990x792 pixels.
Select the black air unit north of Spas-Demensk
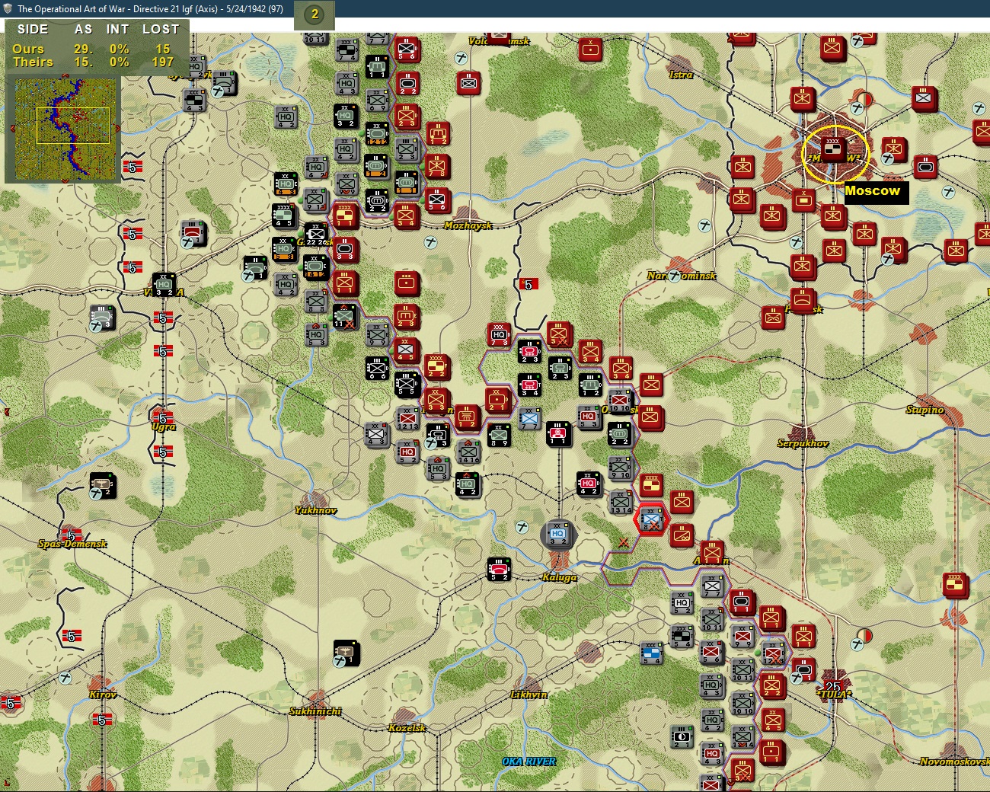(102, 484)
